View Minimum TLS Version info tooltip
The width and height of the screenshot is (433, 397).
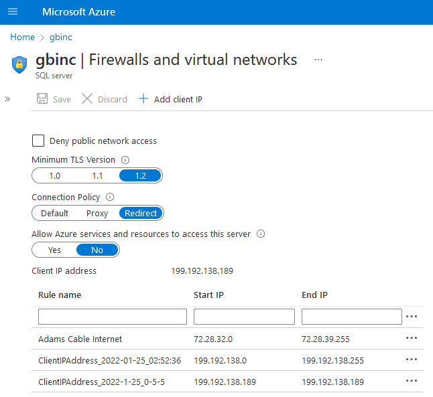pyautogui.click(x=125, y=160)
